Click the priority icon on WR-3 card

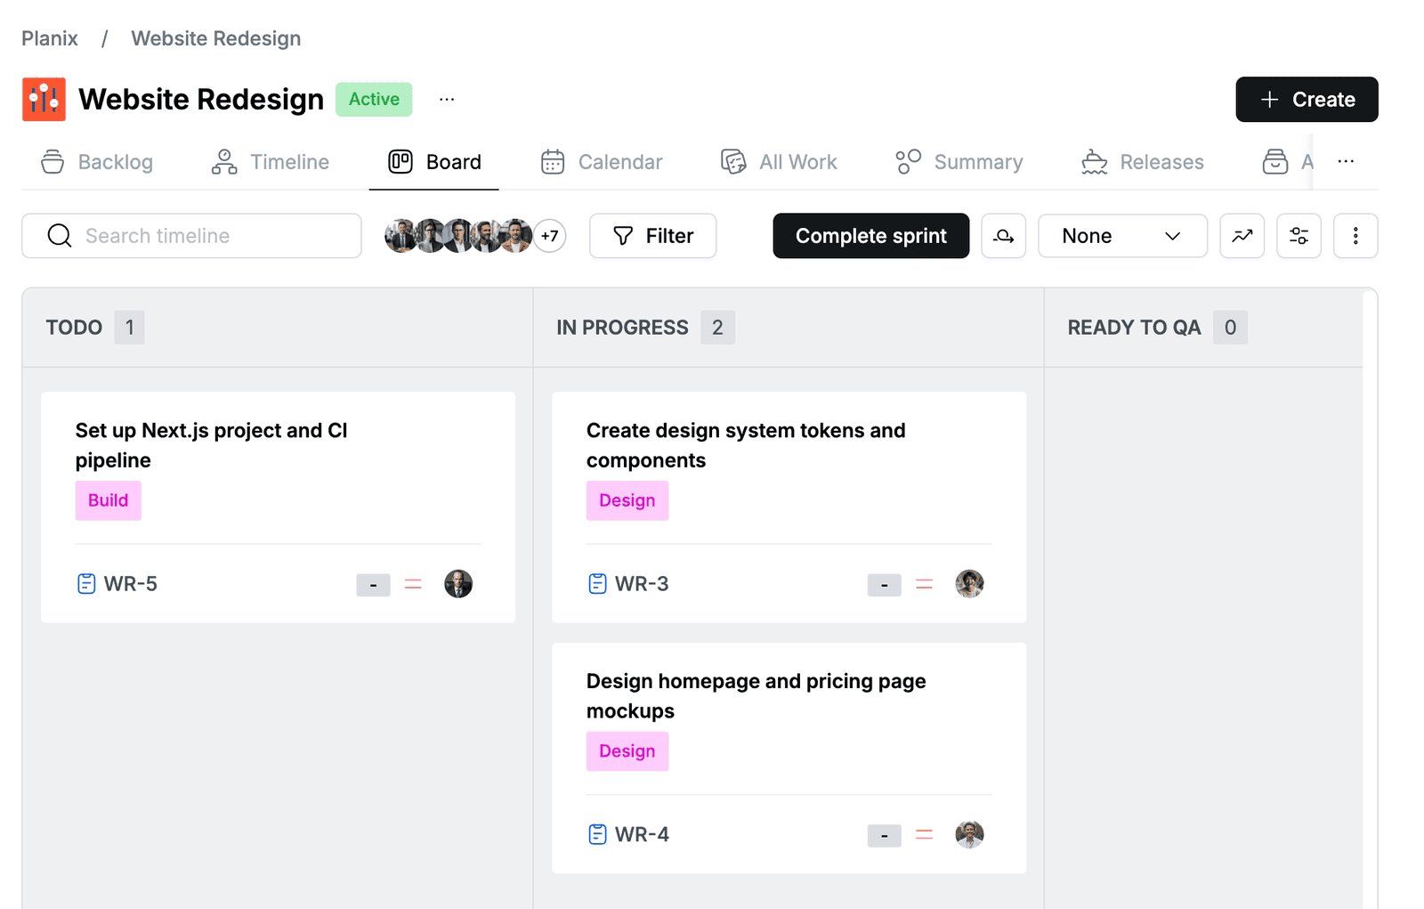pyautogui.click(x=925, y=585)
